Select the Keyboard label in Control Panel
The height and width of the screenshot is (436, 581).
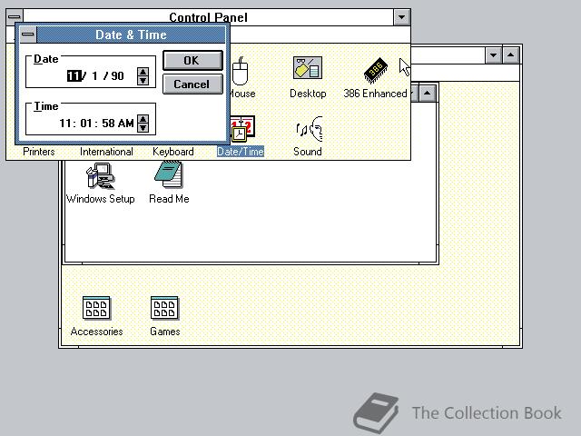tap(173, 152)
